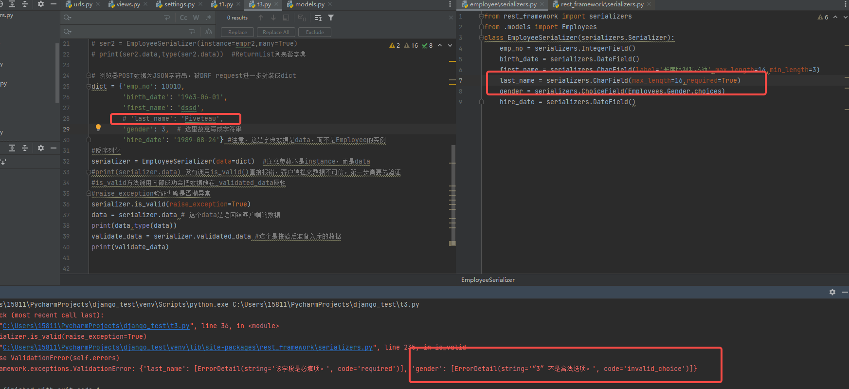
Task: Close the urls.py tab
Action: (x=97, y=4)
